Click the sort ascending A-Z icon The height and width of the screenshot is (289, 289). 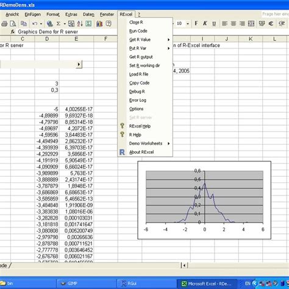tap(80, 24)
